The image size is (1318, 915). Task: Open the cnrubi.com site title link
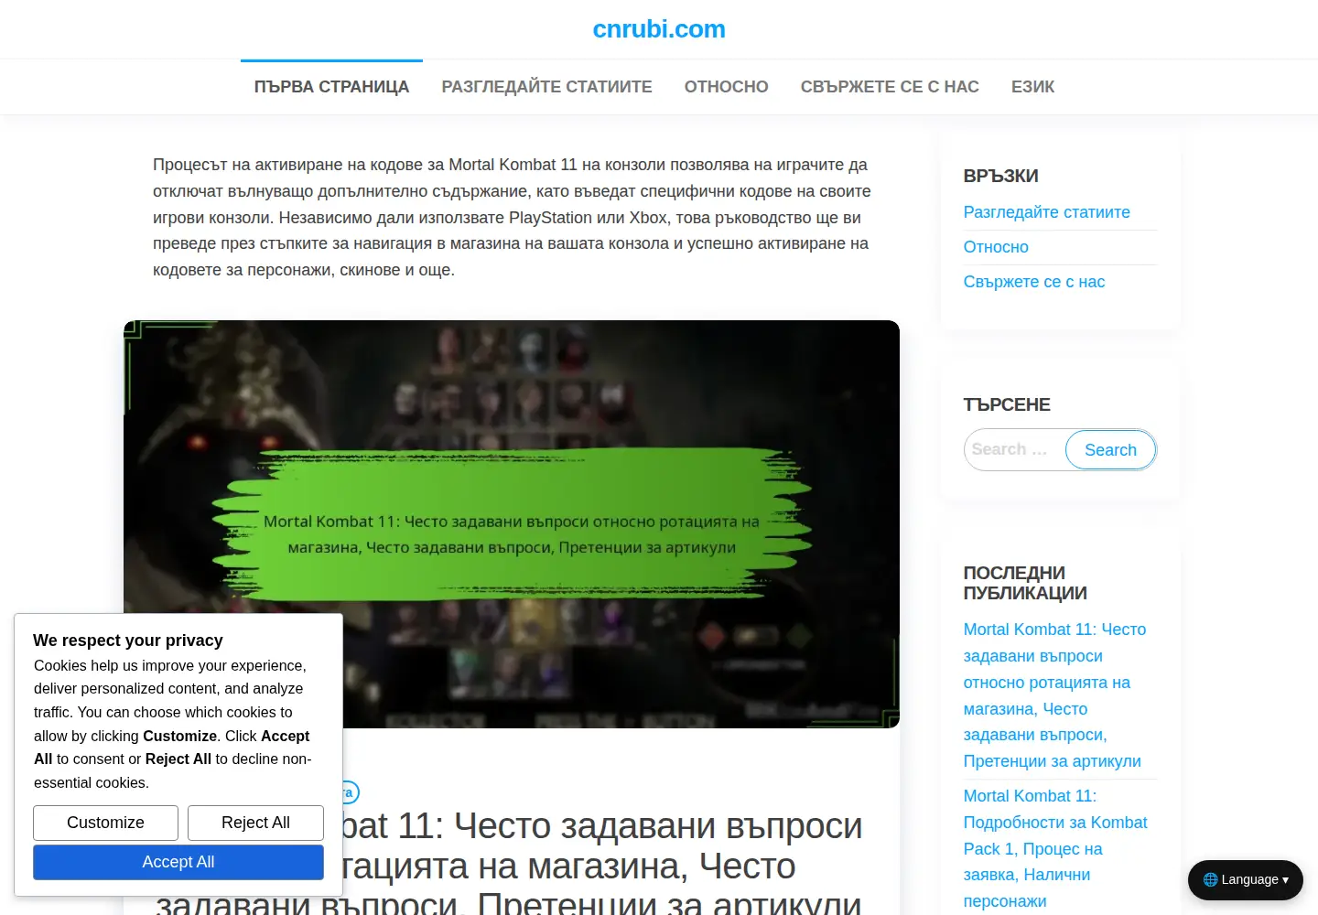point(659,29)
